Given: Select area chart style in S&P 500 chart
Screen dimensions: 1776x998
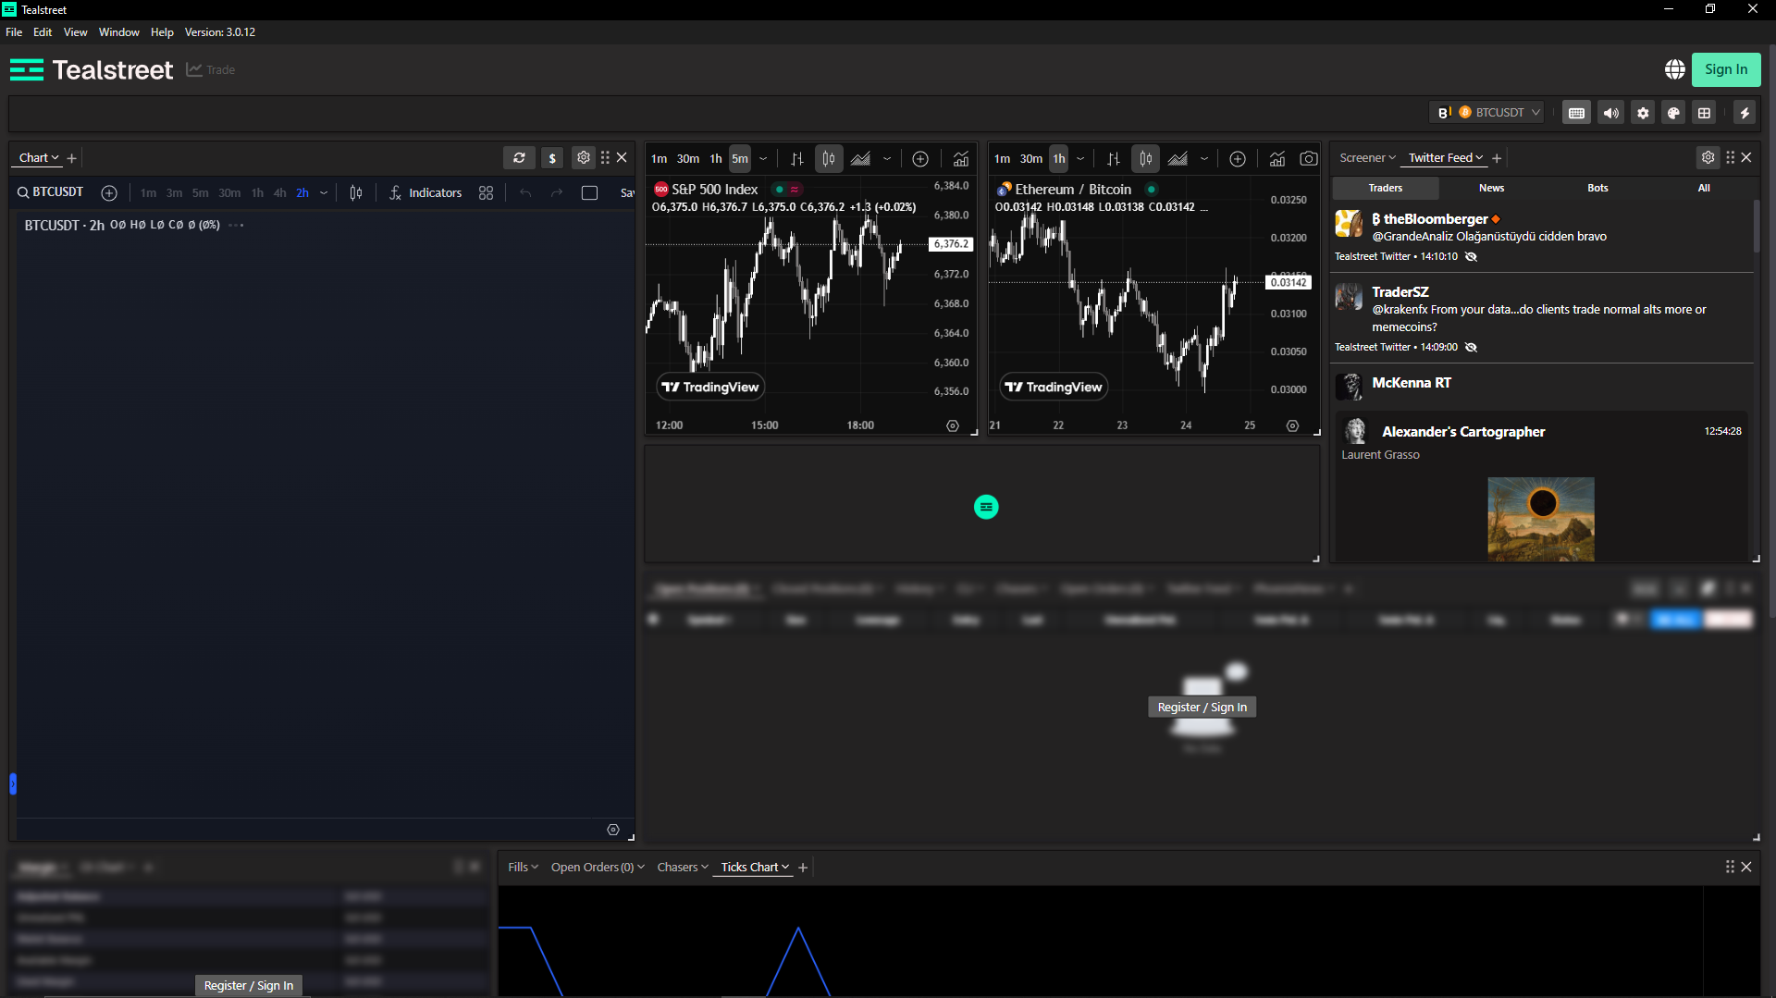Looking at the screenshot, I should [x=860, y=159].
